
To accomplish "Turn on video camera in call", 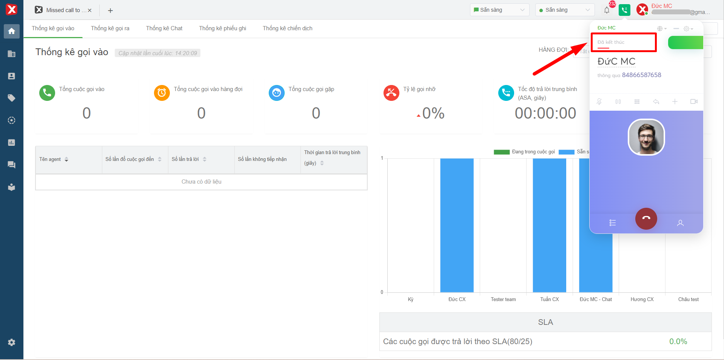I will click(694, 102).
